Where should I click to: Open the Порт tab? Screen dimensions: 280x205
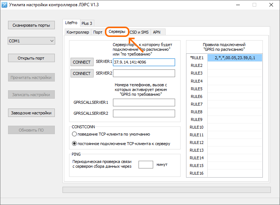click(98, 32)
